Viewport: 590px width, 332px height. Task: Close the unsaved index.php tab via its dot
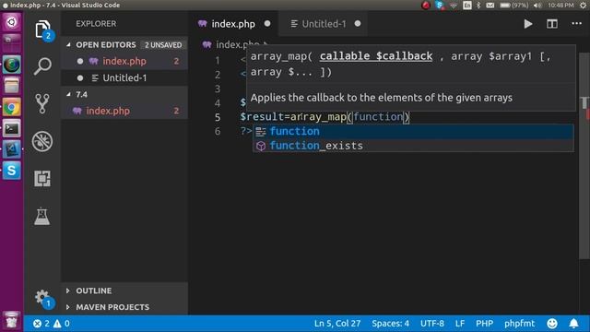tap(267, 23)
